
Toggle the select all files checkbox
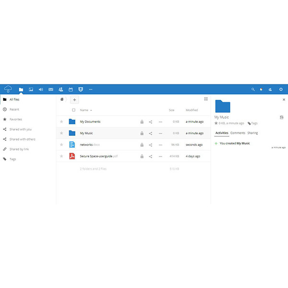tap(73, 110)
